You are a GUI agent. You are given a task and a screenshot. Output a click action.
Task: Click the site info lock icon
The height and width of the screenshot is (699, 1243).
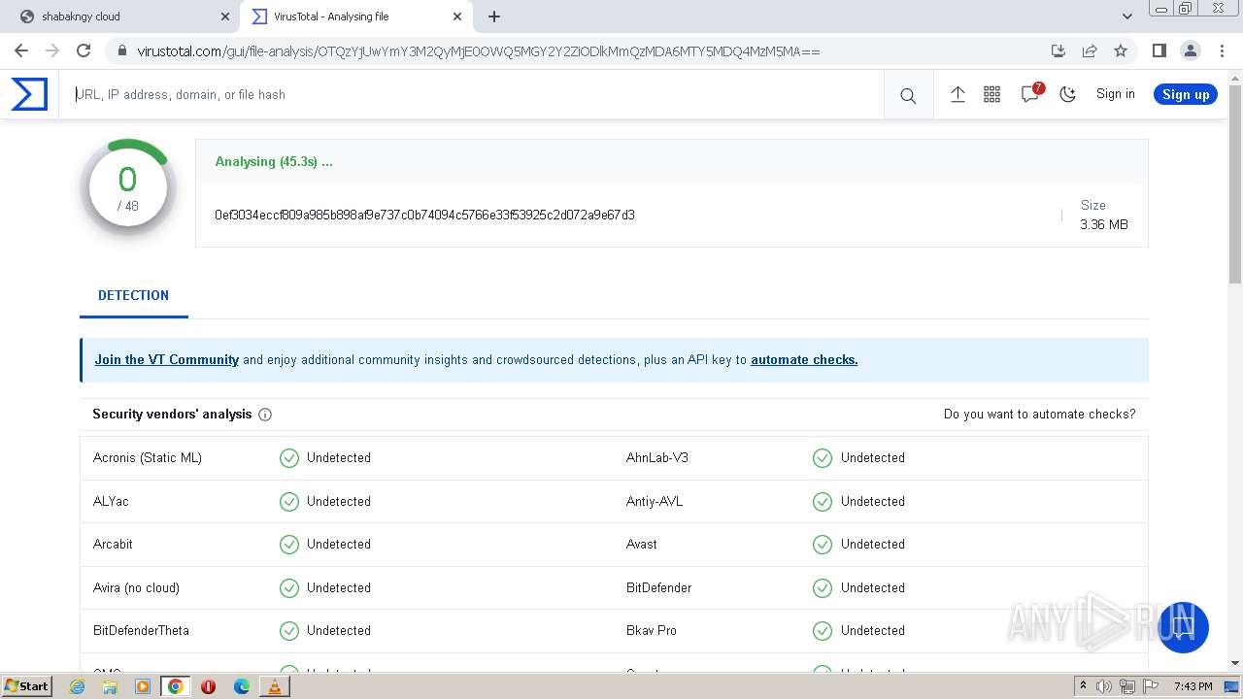[121, 50]
